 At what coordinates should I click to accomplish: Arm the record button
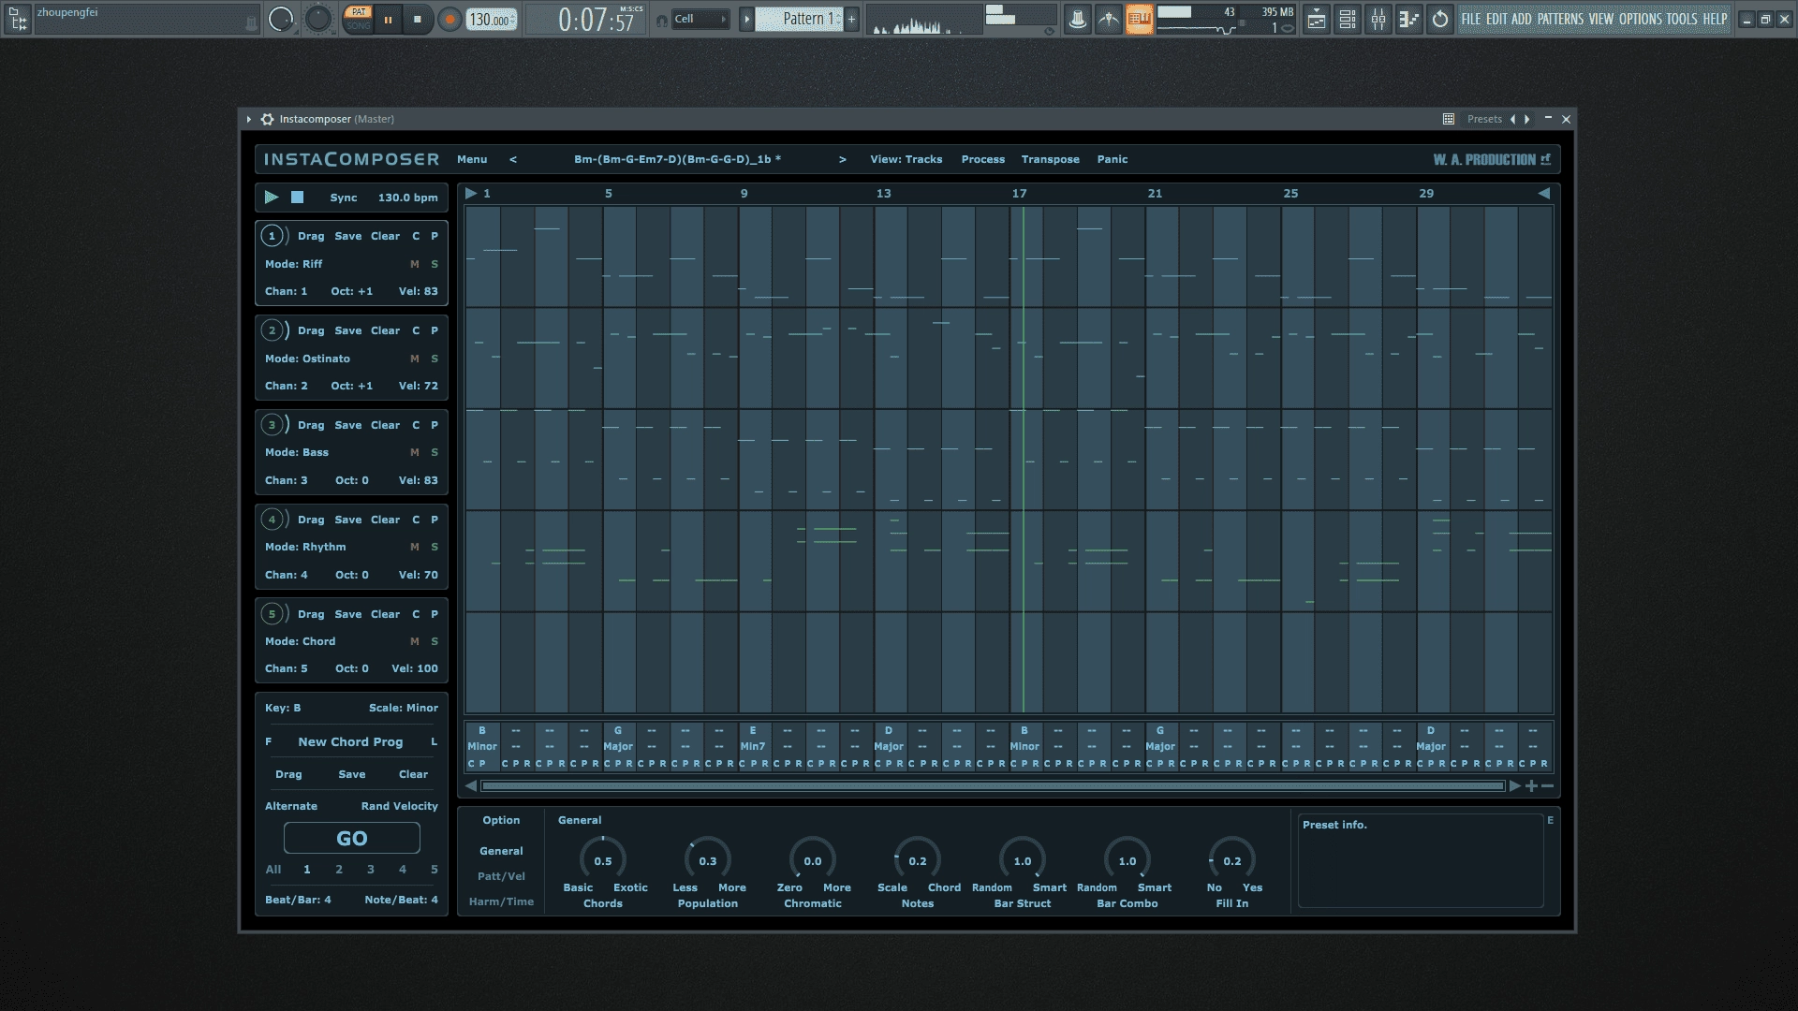point(449,19)
